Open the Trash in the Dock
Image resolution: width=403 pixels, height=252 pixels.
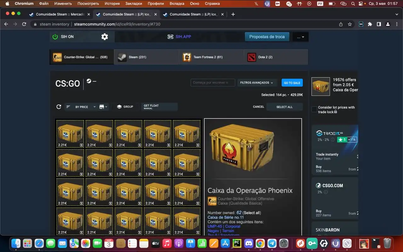pyautogui.click(x=387, y=243)
